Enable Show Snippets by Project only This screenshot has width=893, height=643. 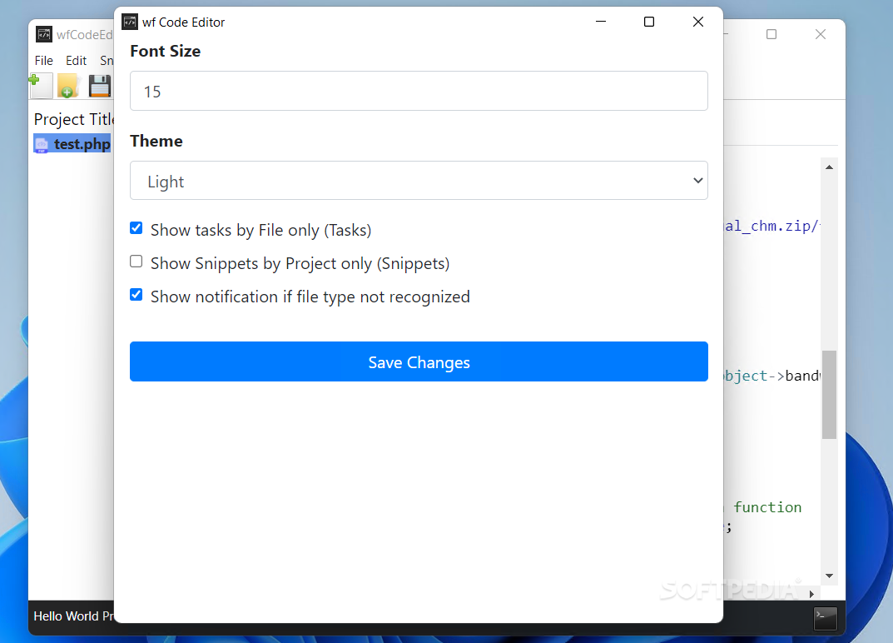click(136, 262)
